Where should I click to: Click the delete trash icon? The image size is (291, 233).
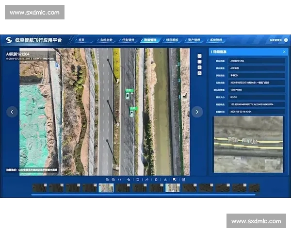click(156, 179)
